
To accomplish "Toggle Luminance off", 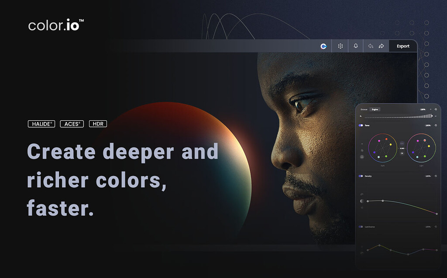I will coord(361,227).
